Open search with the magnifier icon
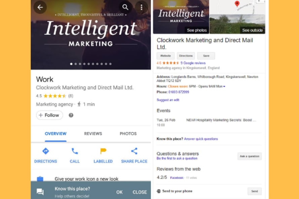Image resolution: width=299 pixels, height=199 pixels. coord(125,7)
